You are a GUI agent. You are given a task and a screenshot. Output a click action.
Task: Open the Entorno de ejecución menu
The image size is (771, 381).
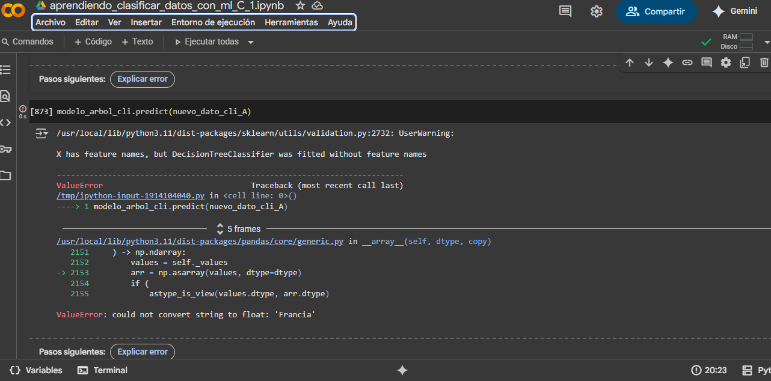[x=213, y=22]
